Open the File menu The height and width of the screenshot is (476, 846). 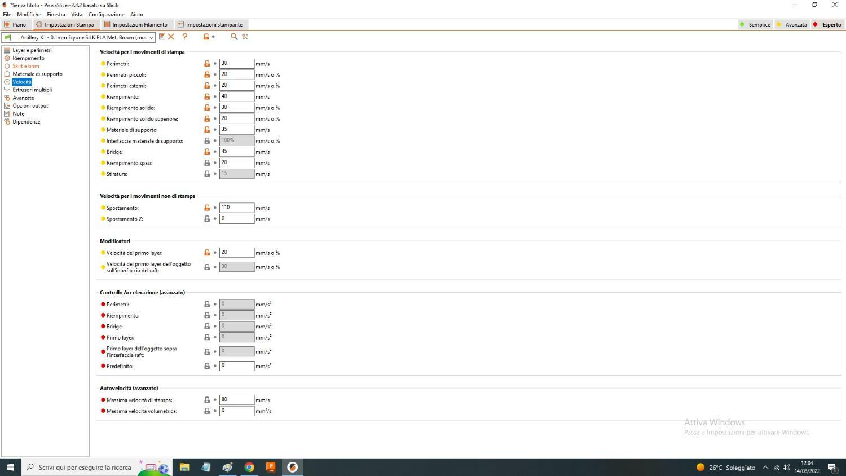pos(7,14)
